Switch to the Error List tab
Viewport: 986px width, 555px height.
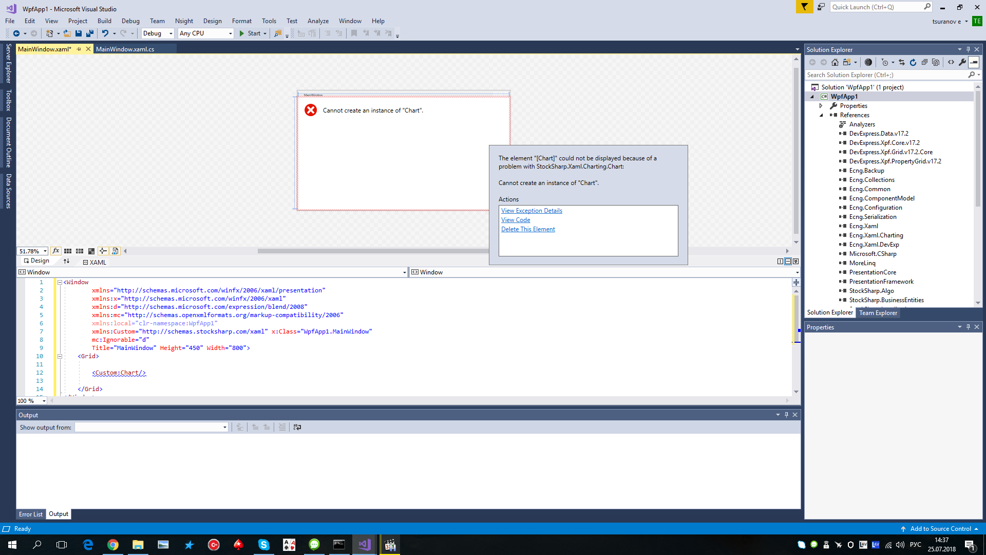[31, 514]
